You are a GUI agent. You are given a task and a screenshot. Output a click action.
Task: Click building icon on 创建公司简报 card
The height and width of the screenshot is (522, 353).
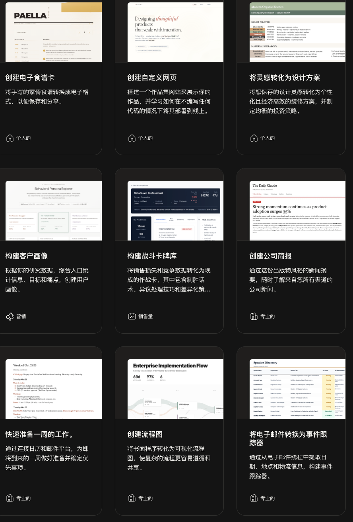point(254,317)
